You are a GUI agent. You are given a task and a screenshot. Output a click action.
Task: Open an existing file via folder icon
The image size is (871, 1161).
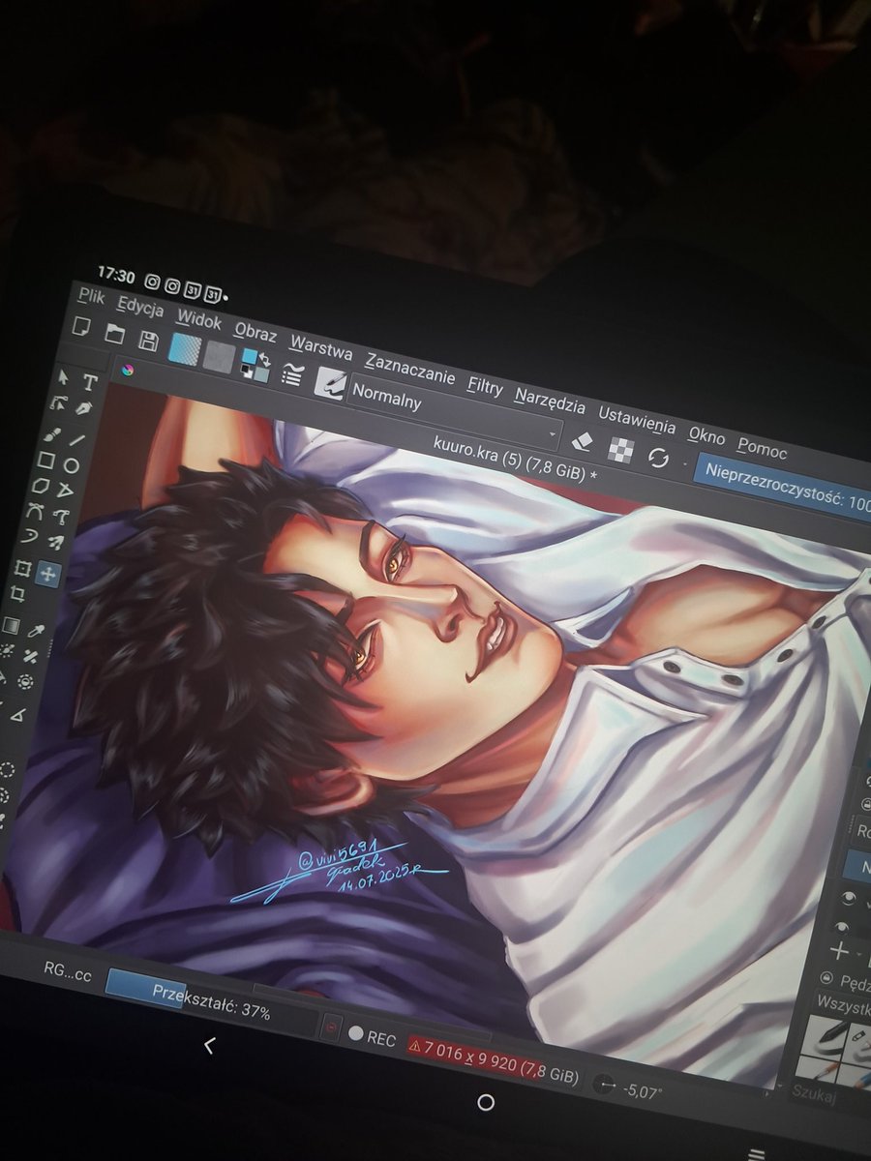(115, 333)
